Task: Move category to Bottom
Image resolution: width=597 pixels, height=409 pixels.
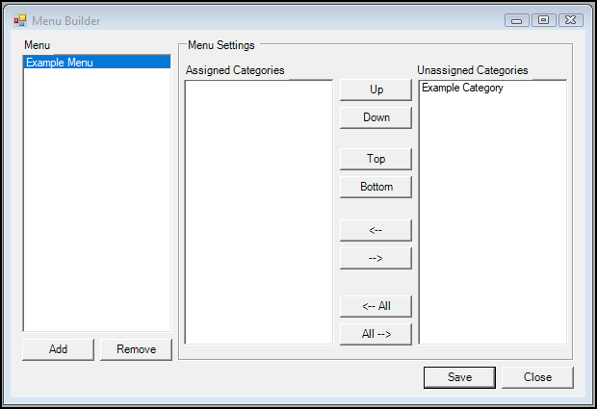Action: coord(376,187)
